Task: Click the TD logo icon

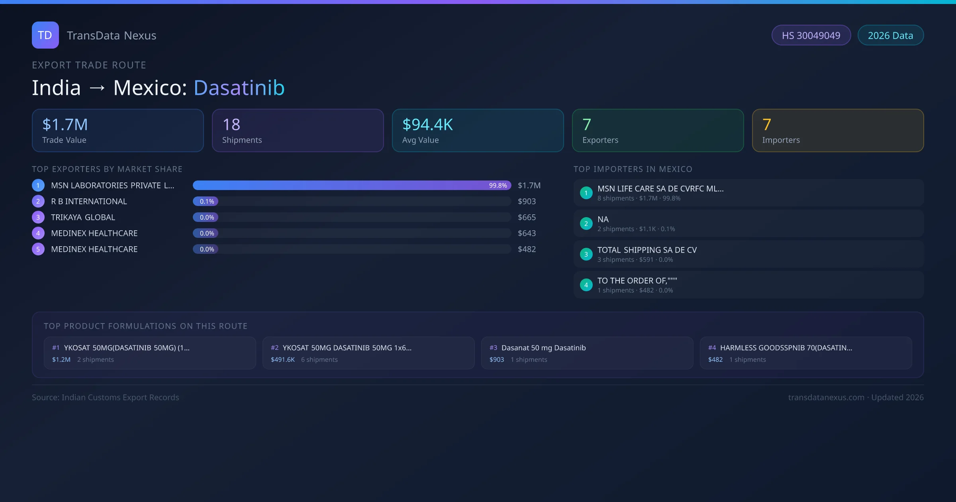Action: tap(45, 35)
